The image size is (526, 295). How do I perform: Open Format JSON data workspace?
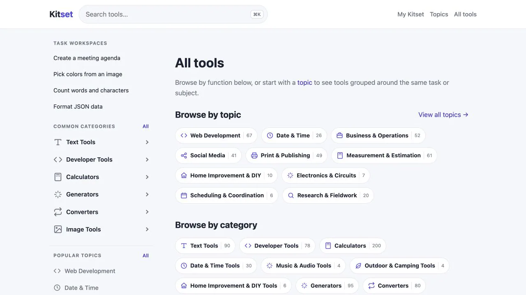coord(78,107)
